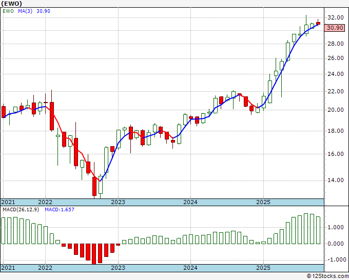Click the 28.00 price axis label

coord(336,44)
